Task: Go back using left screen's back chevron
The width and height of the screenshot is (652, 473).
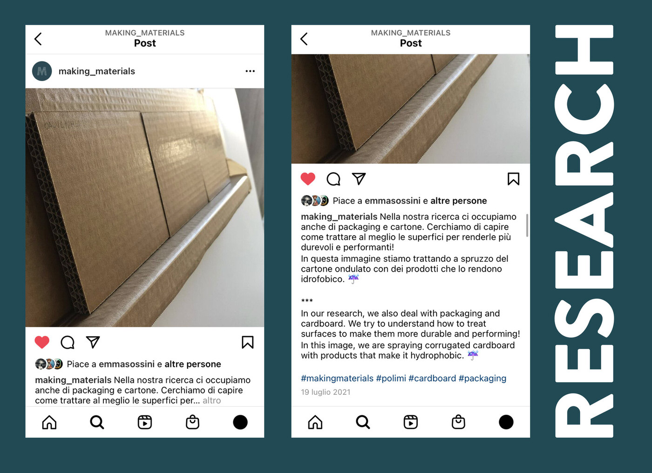Action: (x=38, y=39)
